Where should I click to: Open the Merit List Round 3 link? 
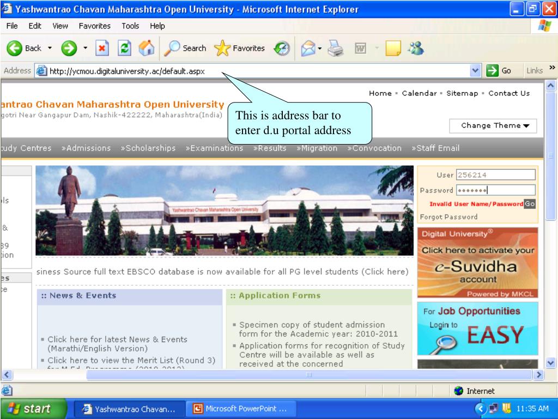[132, 361]
